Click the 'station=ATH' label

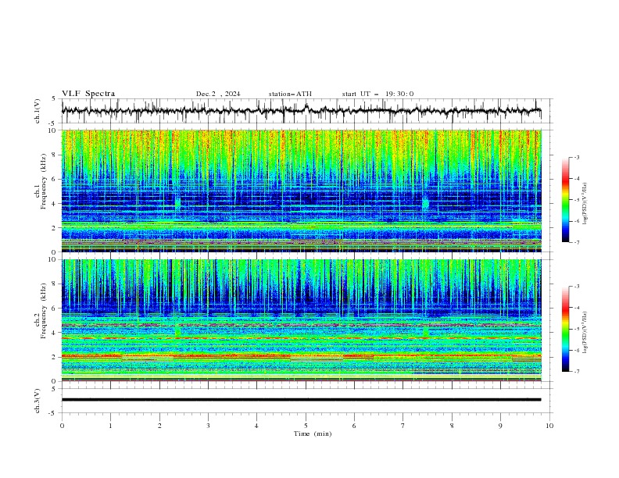tap(290, 94)
